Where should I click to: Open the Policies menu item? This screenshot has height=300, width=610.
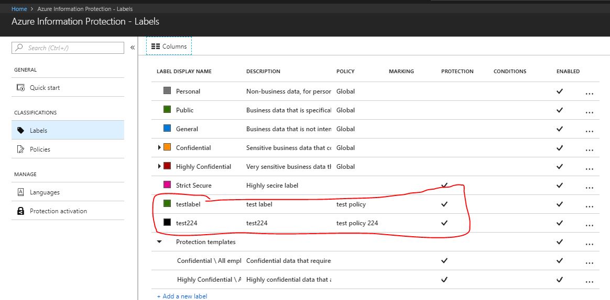point(68,149)
